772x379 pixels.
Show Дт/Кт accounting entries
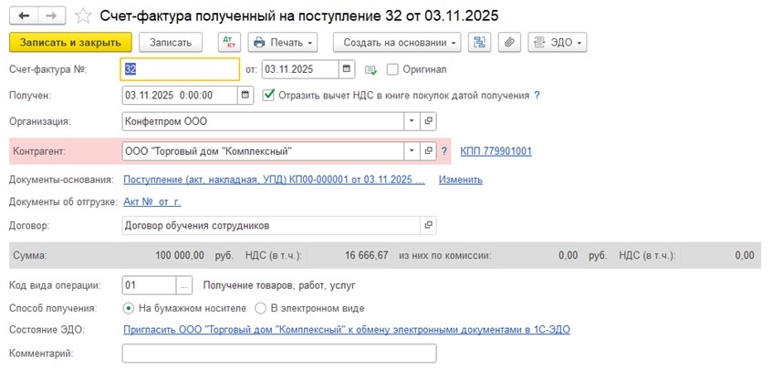228,43
